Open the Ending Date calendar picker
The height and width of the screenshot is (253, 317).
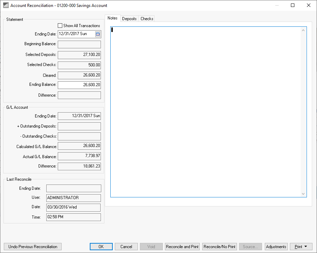pyautogui.click(x=98, y=34)
